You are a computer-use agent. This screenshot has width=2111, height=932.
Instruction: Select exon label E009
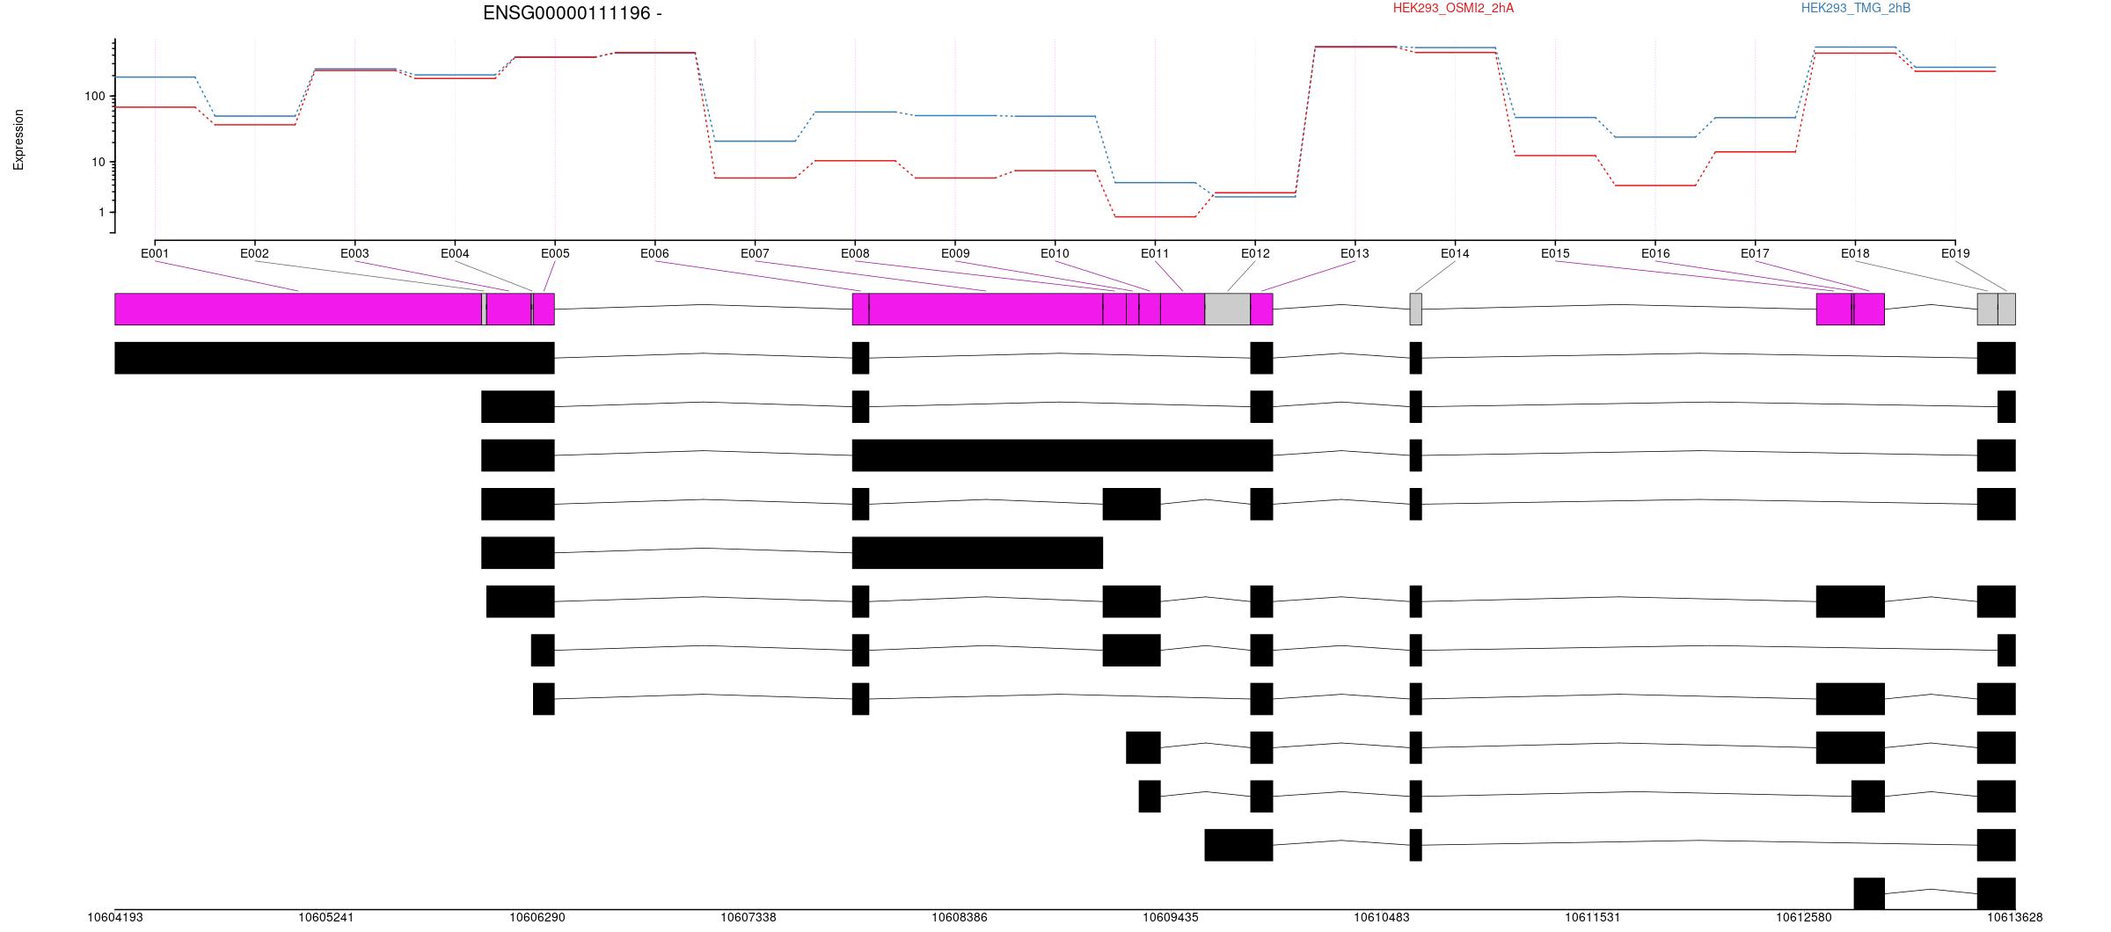point(955,253)
